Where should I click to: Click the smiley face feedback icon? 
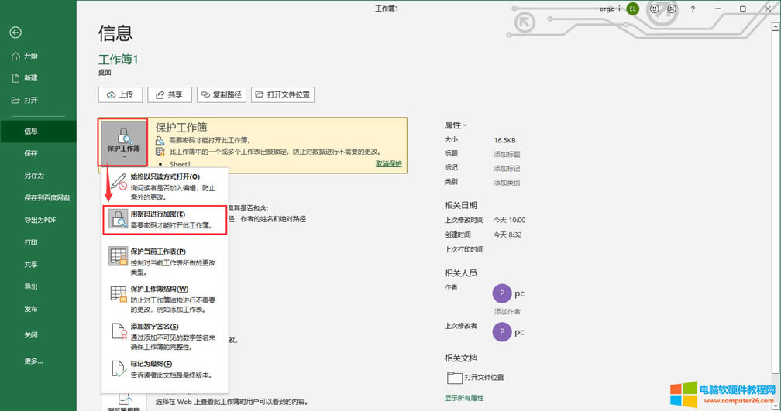(655, 9)
